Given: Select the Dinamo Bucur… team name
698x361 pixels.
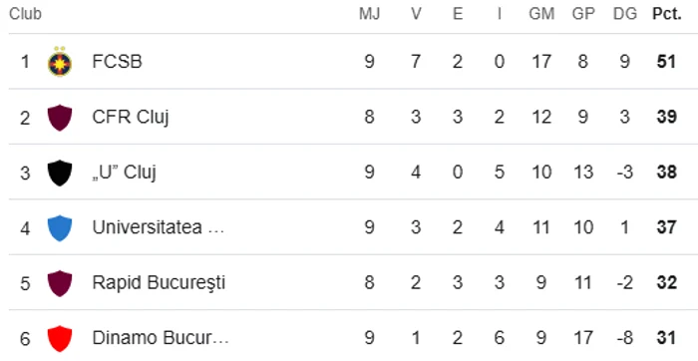Looking at the screenshot, I should 161,338.
